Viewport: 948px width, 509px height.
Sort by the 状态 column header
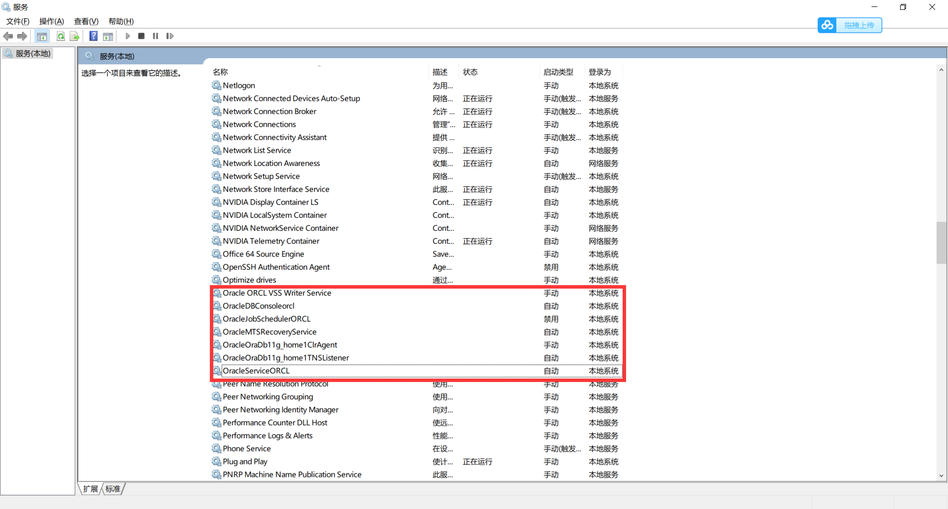500,72
